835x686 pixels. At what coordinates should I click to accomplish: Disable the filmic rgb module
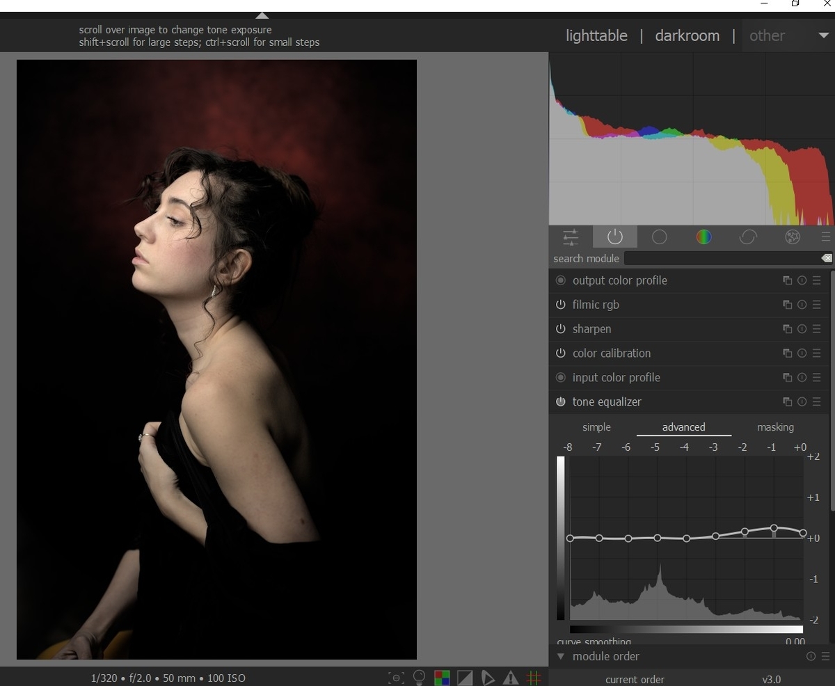pos(560,305)
